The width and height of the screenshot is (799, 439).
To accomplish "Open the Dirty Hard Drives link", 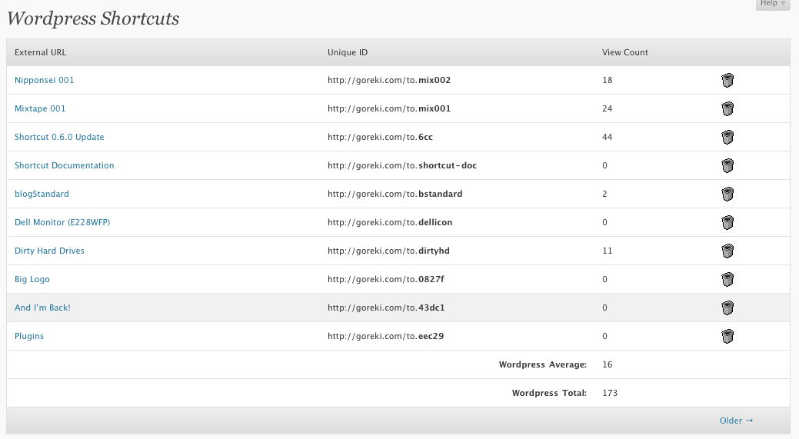I will (x=49, y=251).
